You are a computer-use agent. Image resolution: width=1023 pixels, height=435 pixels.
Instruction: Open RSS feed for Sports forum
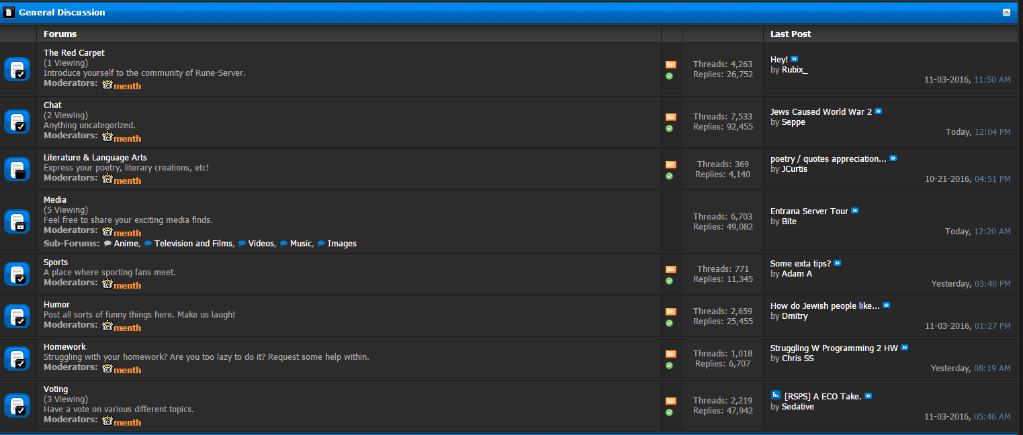coord(671,269)
